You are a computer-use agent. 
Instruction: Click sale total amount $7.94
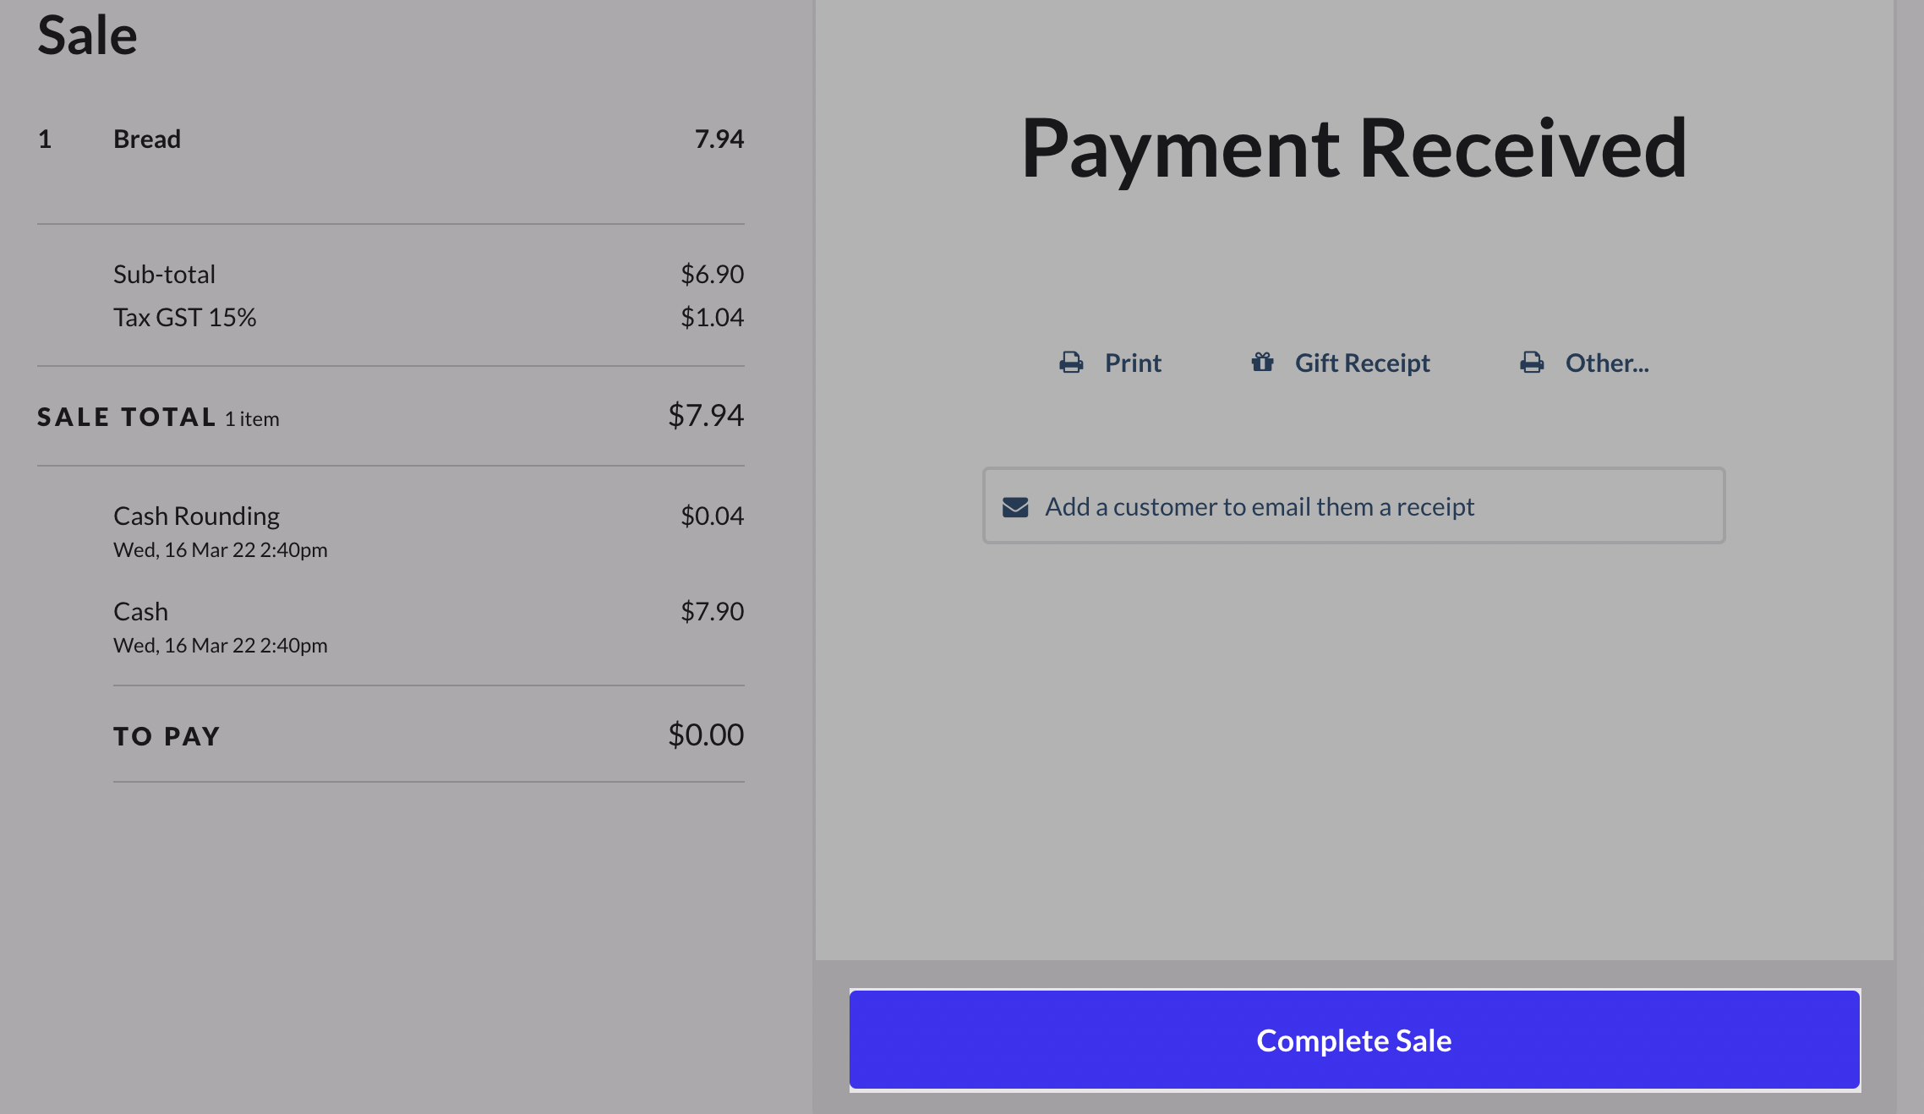706,415
